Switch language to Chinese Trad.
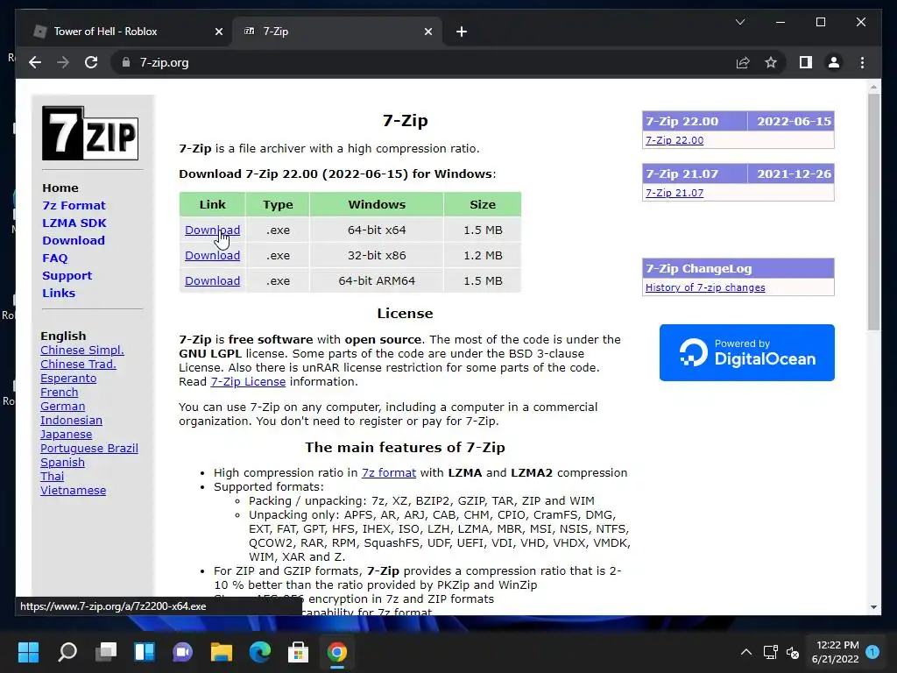The image size is (897, 673). pos(78,364)
